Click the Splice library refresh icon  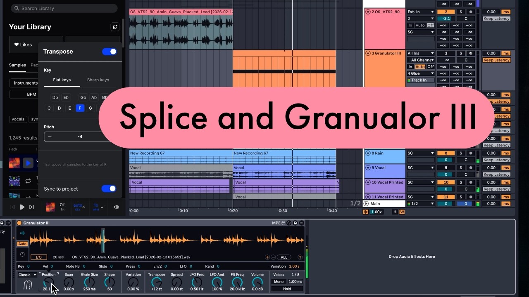pos(115,27)
